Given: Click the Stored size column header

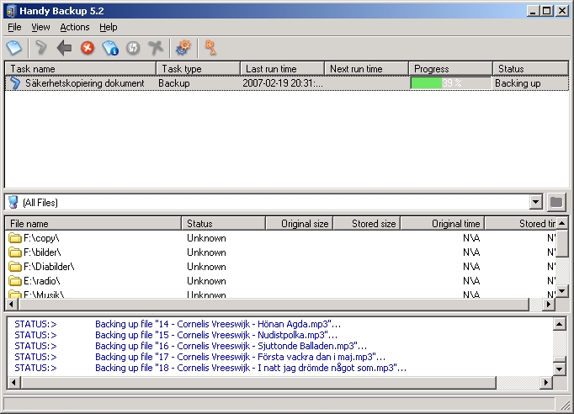Looking at the screenshot, I should (367, 224).
